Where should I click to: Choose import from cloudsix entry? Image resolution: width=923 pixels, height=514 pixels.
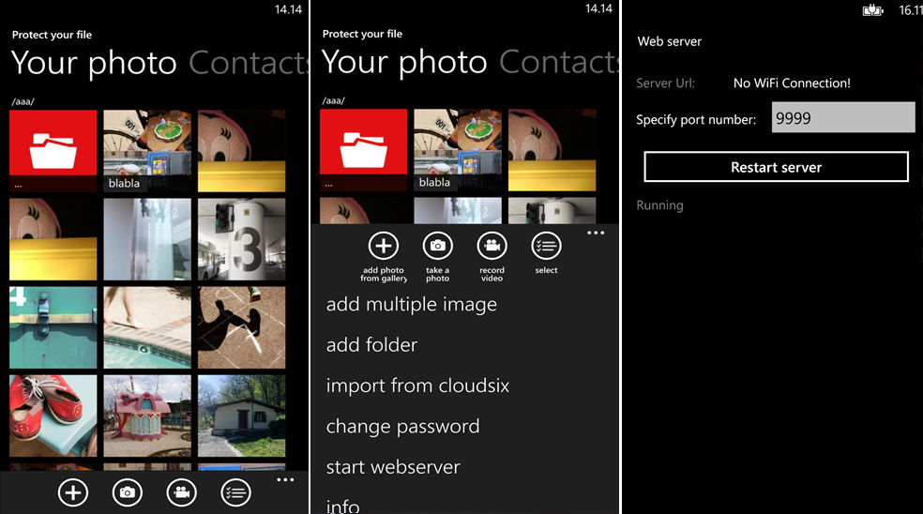click(x=418, y=385)
